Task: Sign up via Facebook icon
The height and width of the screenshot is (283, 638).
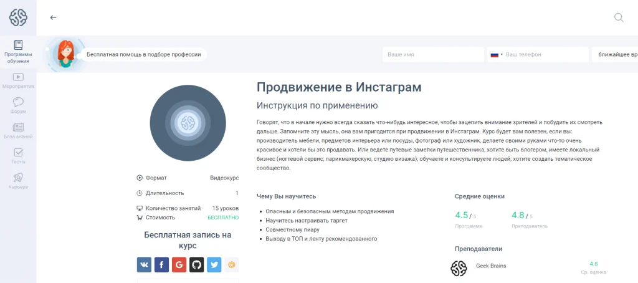Action: [x=161, y=265]
